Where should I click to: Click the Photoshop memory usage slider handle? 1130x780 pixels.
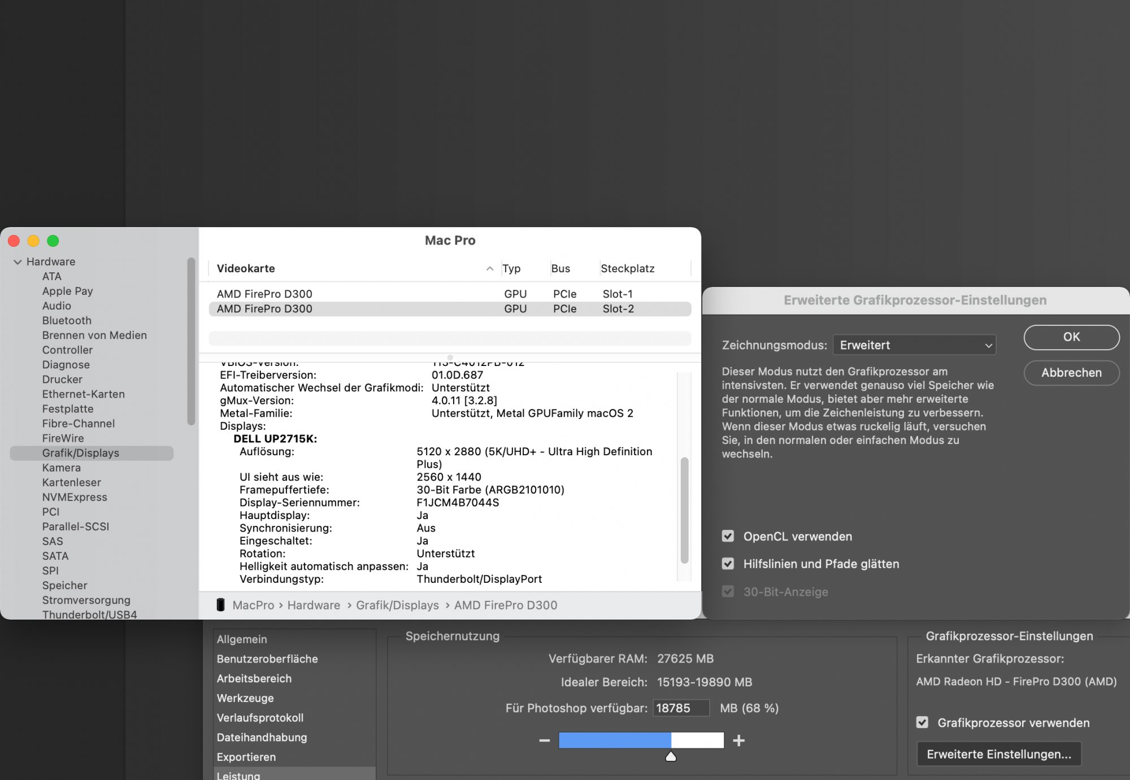tap(671, 756)
